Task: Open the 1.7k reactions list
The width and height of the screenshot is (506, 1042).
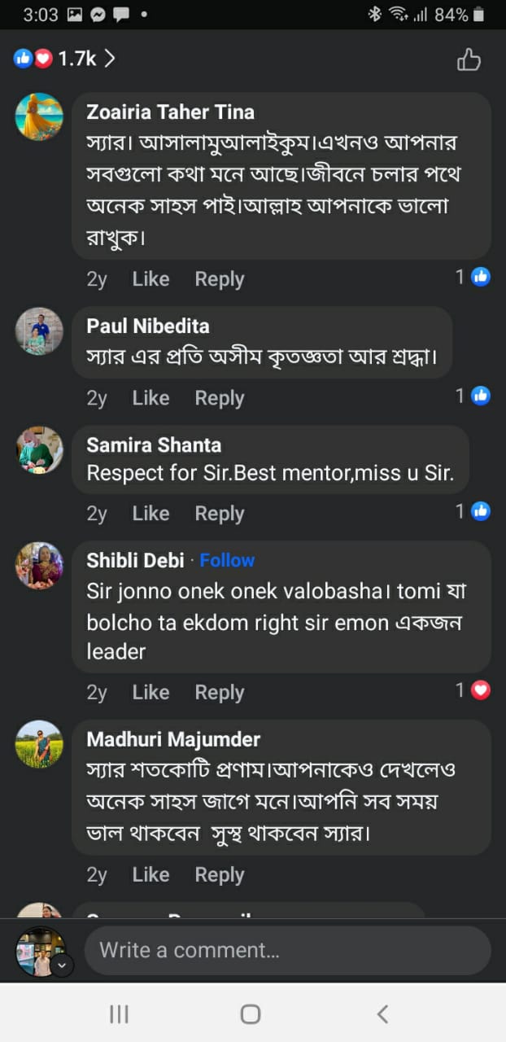Action: [x=64, y=59]
